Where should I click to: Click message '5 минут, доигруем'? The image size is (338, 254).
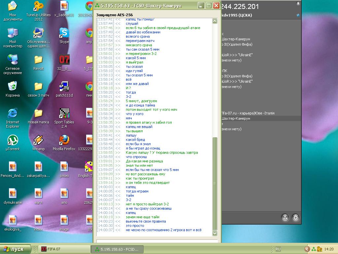coord(141,101)
